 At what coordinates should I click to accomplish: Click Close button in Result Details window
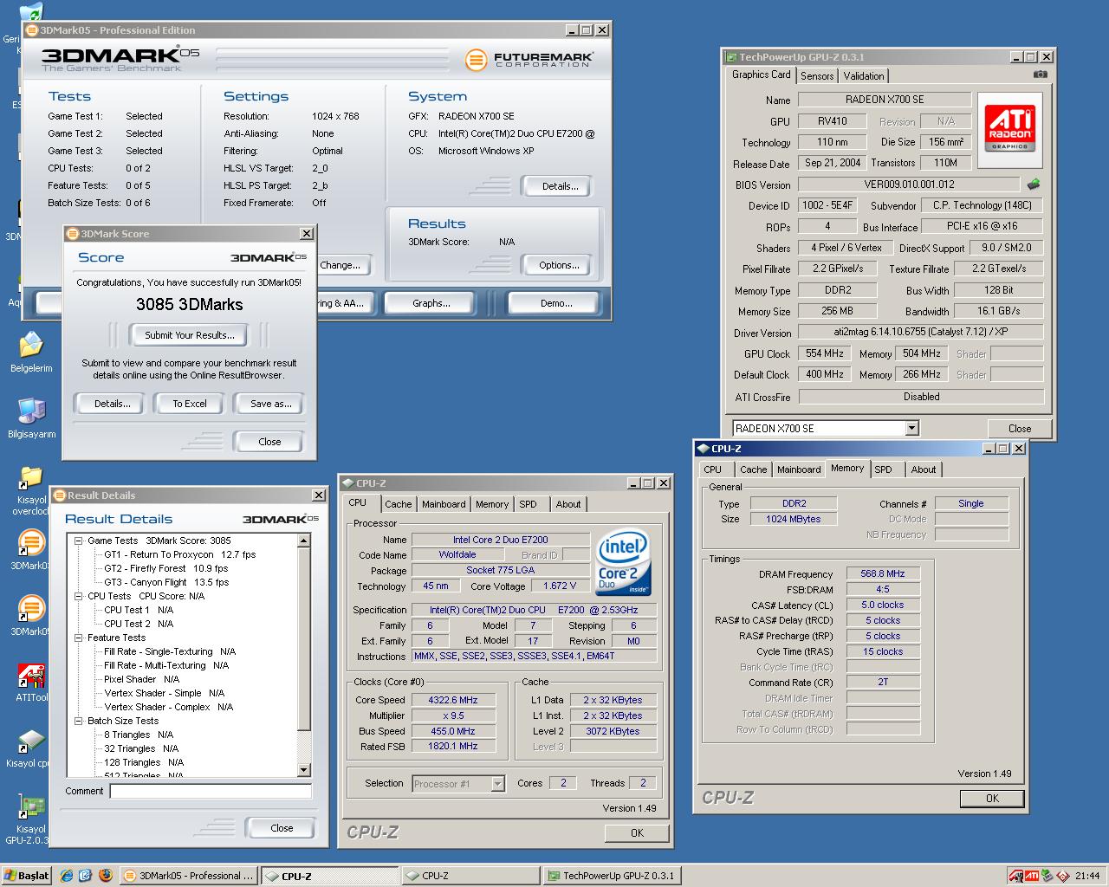[x=282, y=828]
